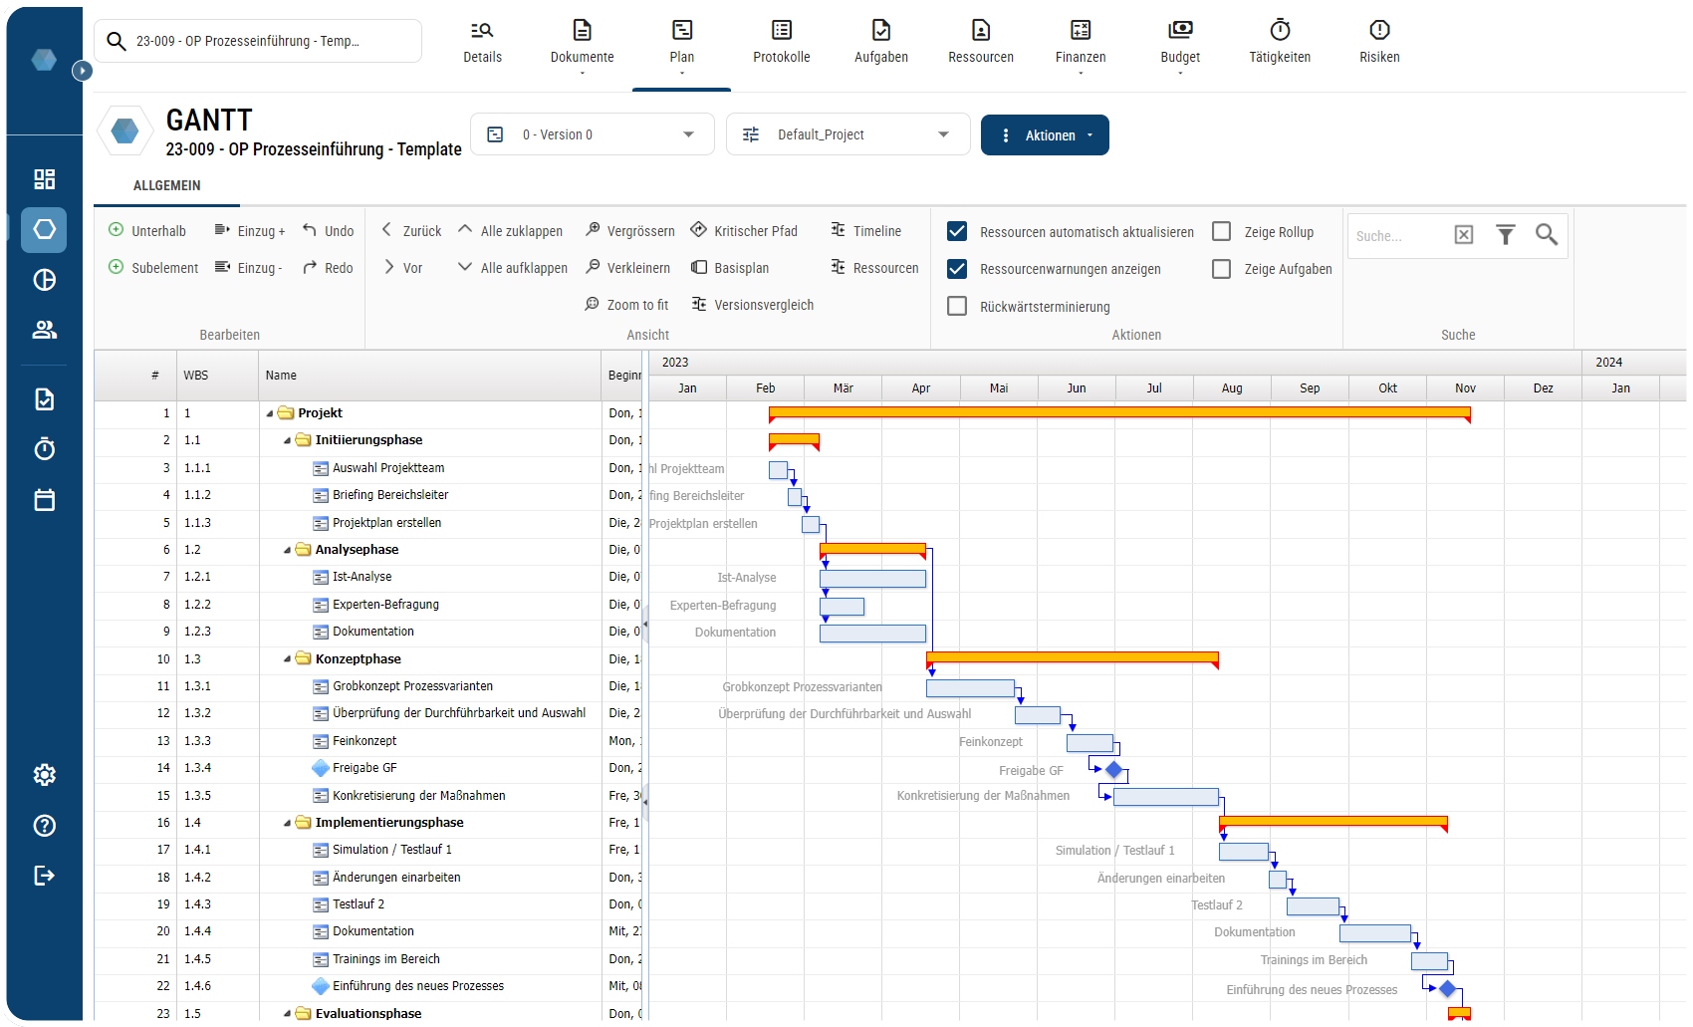Enable the Zeige Rollup checkbox
Viewport: 1693px width, 1027px height.
click(1221, 231)
